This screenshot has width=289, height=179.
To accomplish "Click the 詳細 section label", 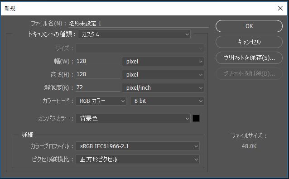I will point(27,135).
